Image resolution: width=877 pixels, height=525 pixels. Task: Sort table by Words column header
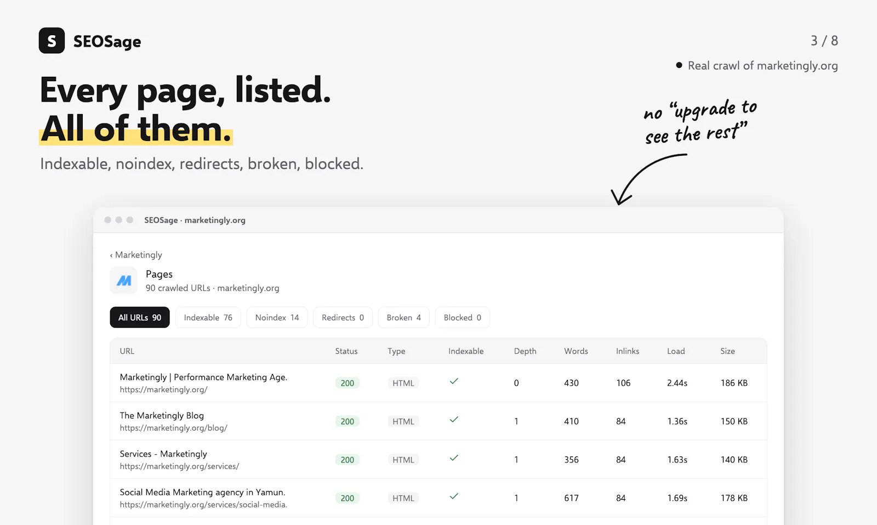point(576,351)
